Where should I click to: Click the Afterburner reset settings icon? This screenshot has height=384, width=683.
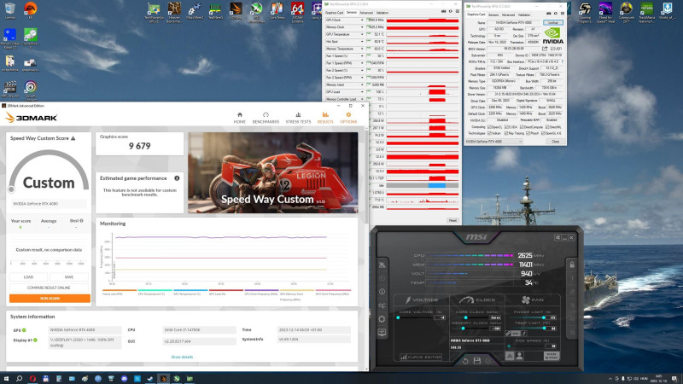pos(465,361)
